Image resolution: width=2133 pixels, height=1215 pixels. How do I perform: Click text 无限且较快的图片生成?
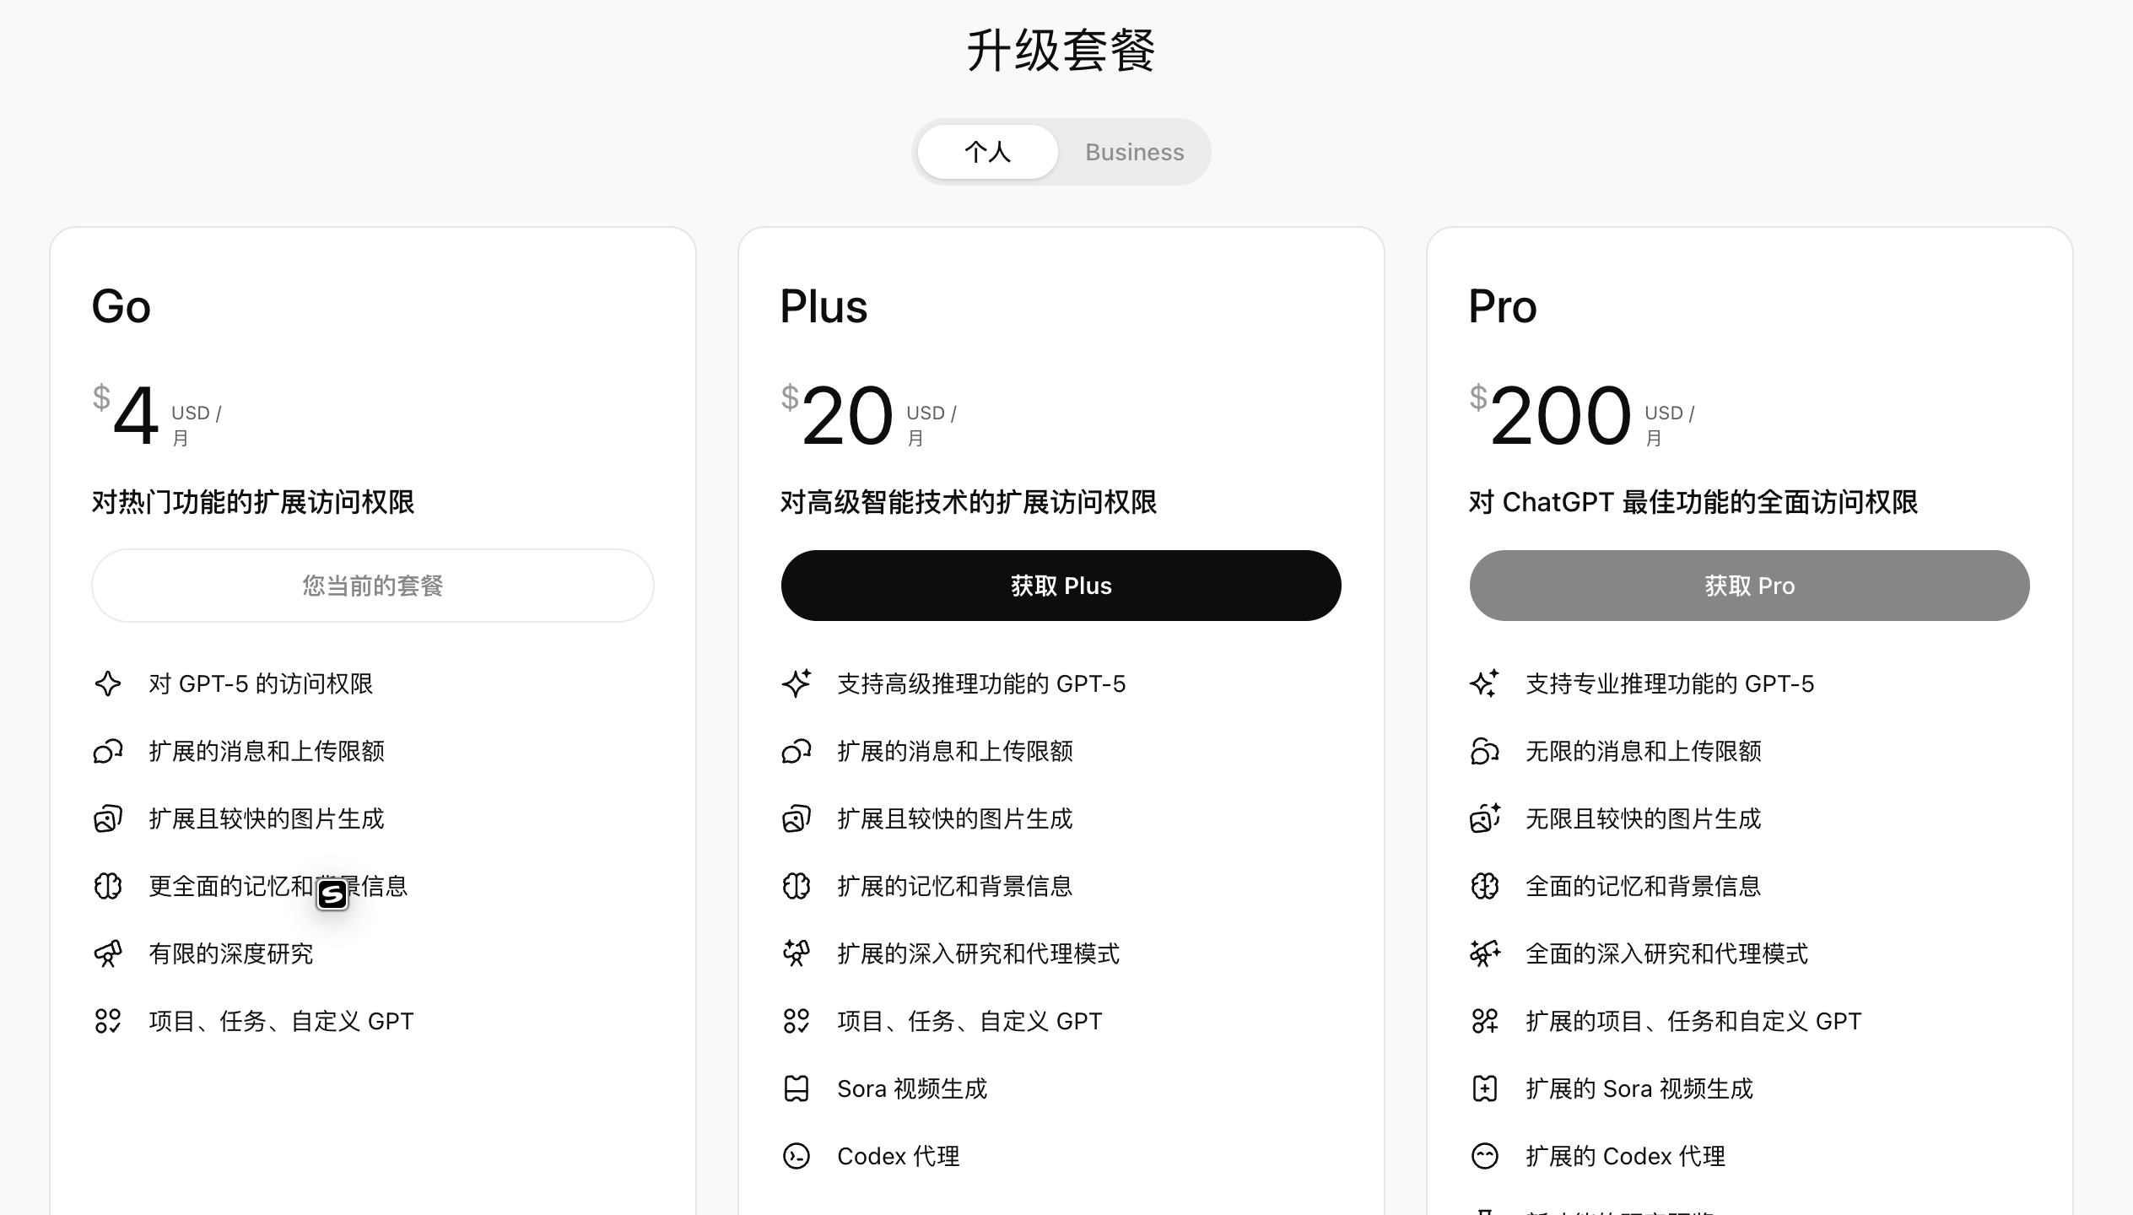(1644, 818)
